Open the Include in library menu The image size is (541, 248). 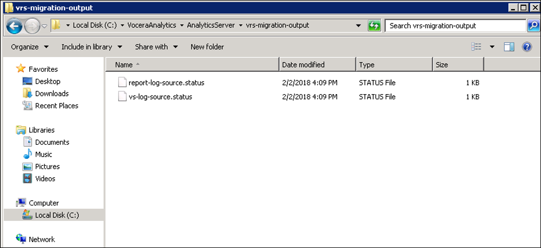(92, 47)
